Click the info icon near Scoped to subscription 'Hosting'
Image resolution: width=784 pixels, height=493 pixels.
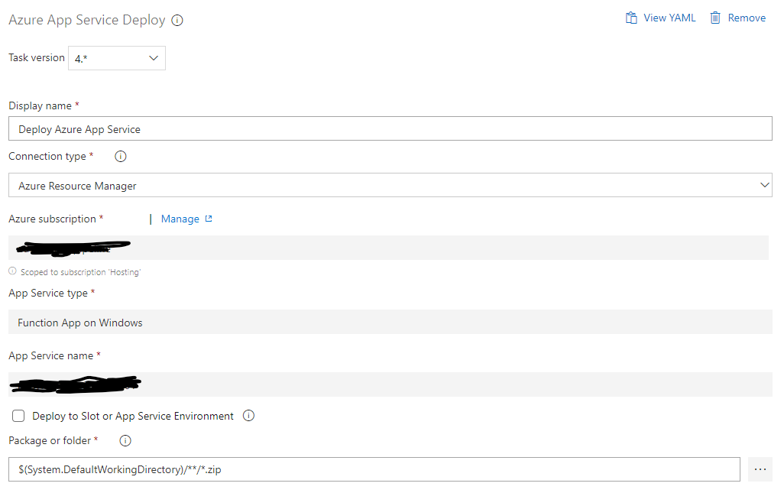coord(11,271)
